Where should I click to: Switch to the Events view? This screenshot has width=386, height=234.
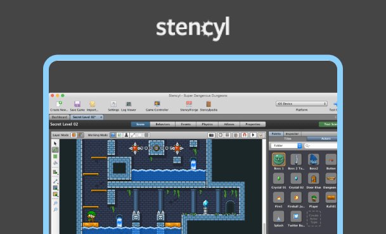click(x=186, y=124)
